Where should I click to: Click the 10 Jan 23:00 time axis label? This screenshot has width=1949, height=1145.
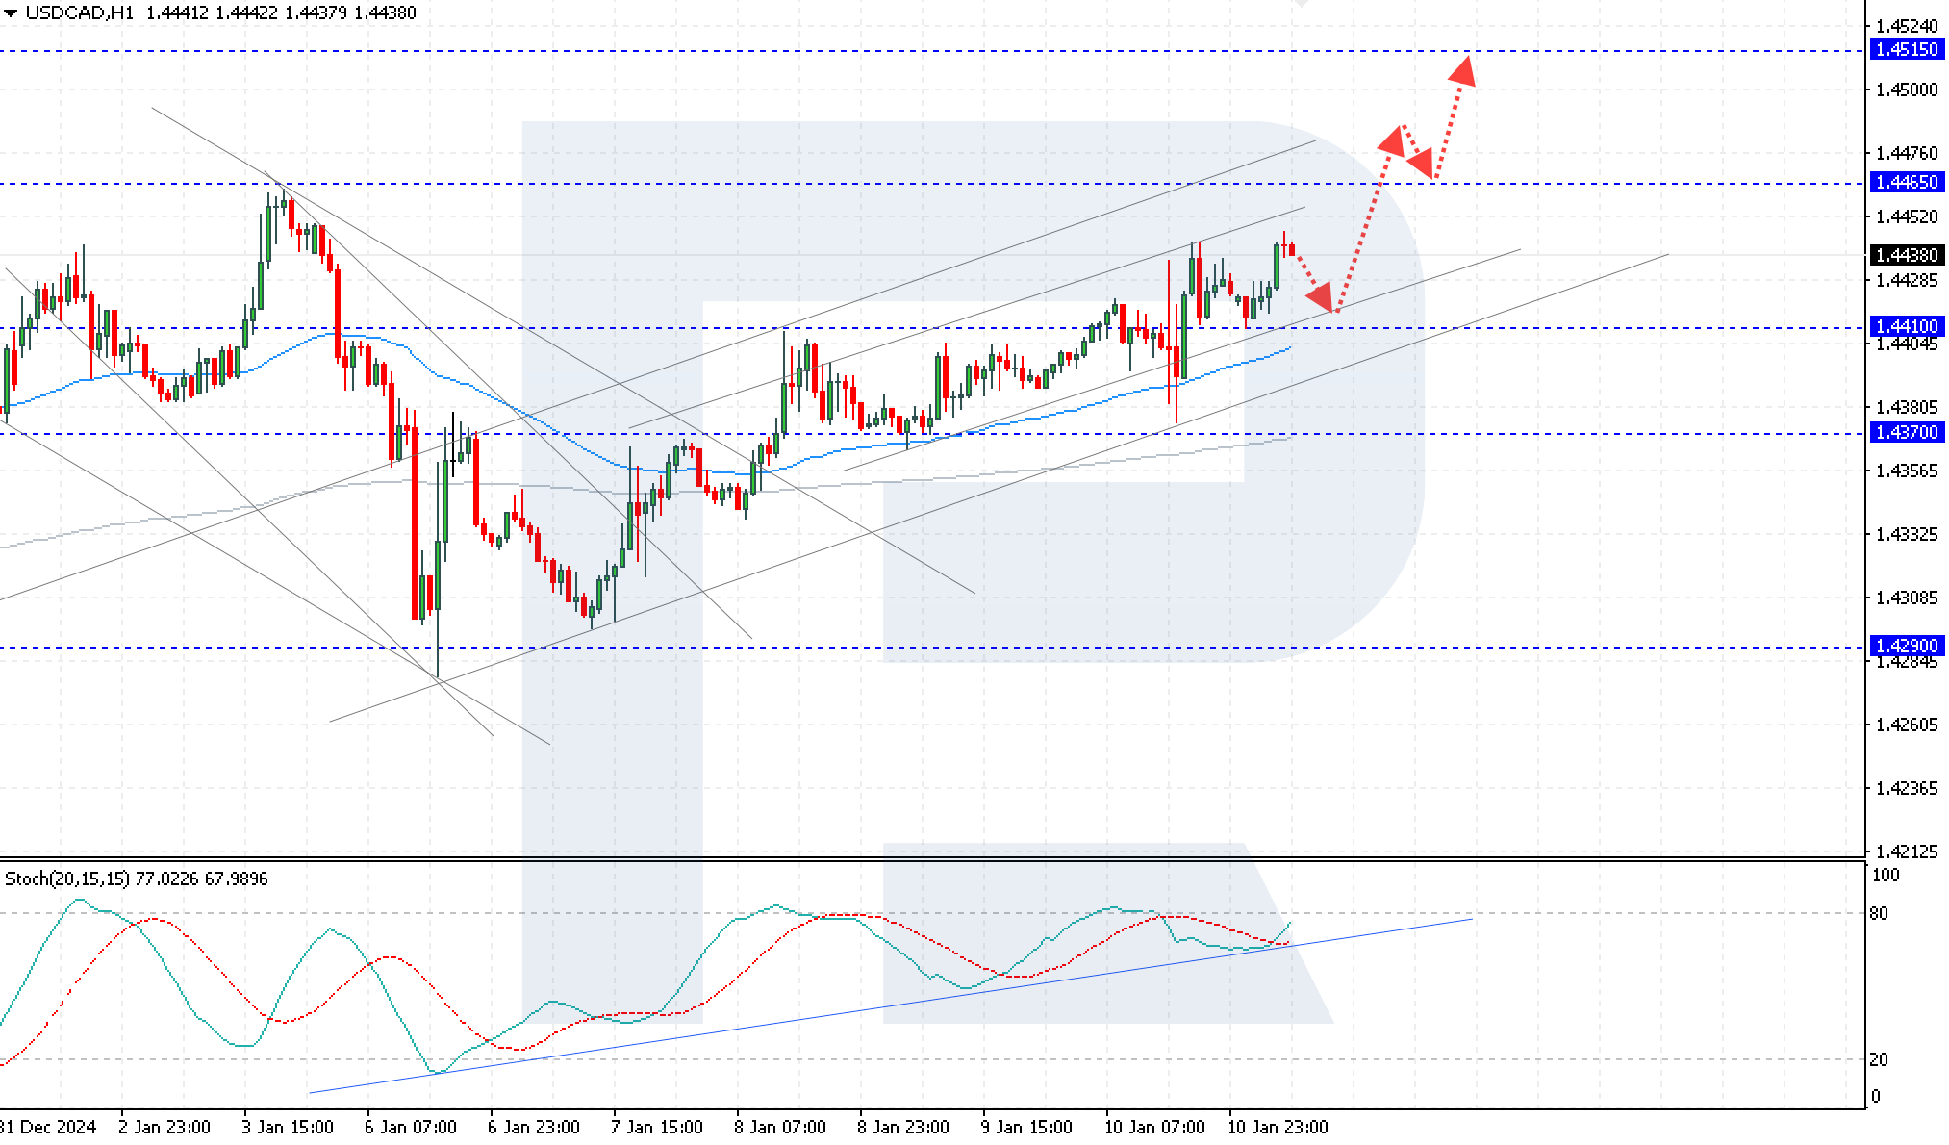1280,1127
